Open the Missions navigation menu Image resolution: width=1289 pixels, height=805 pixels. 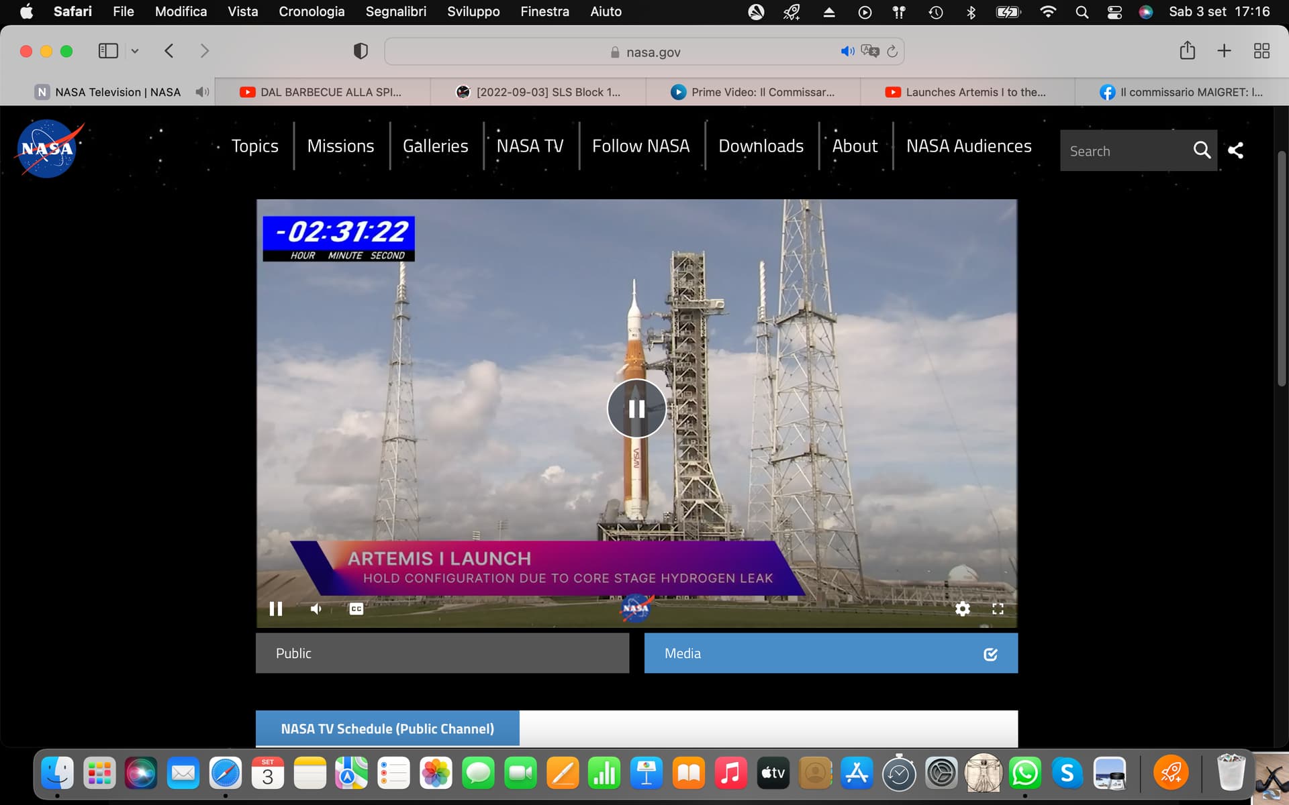coord(340,146)
